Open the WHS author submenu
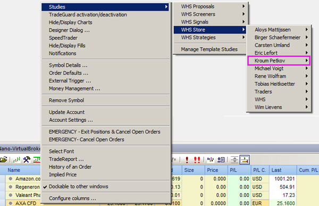The height and width of the screenshot is (206, 319). [x=279, y=100]
